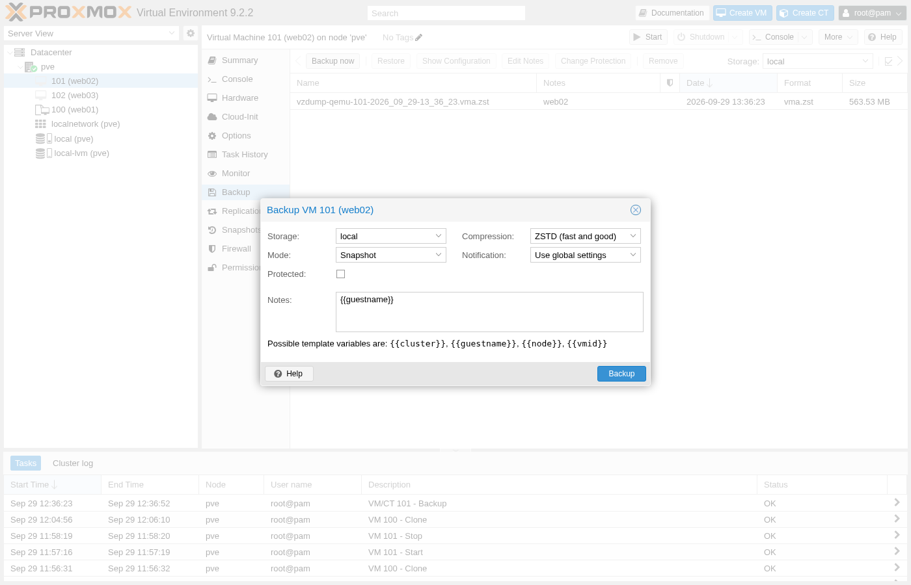Click the top-right Console button
The image size is (911, 585).
click(x=773, y=37)
